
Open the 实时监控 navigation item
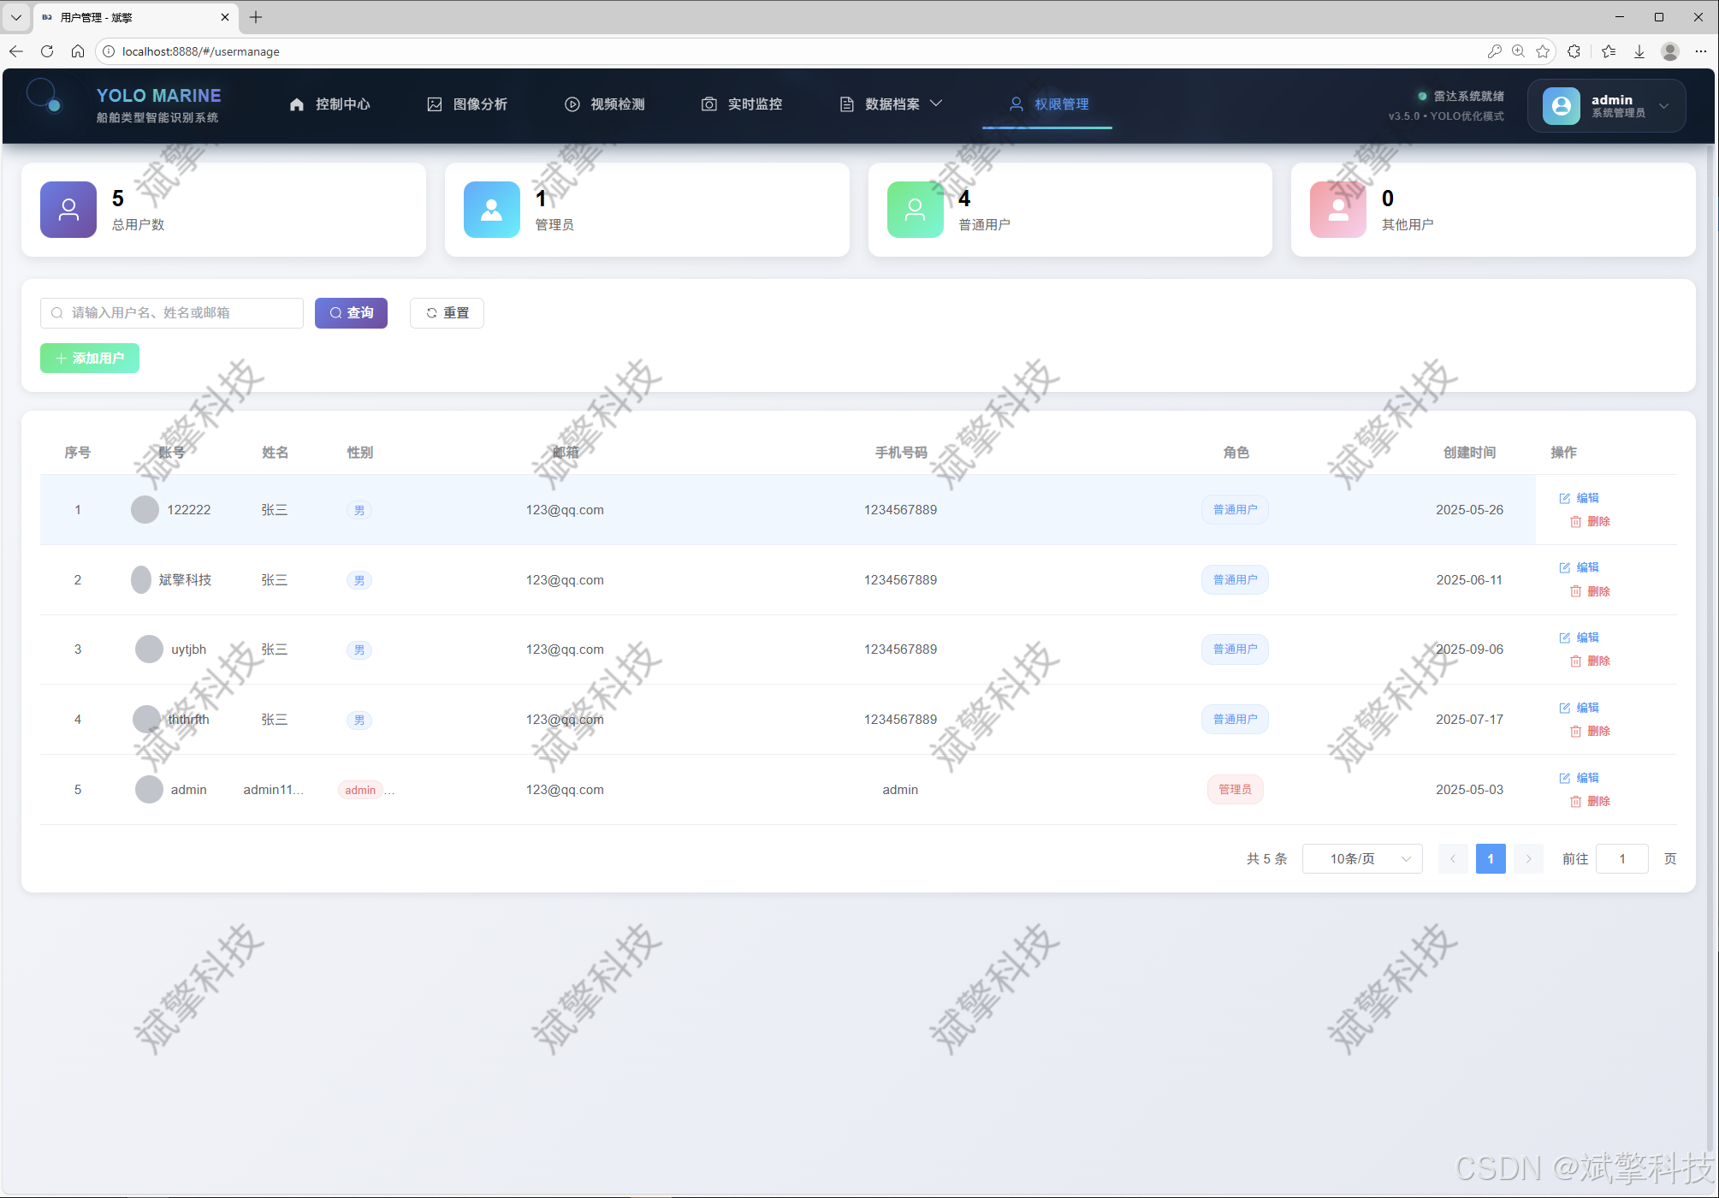[742, 104]
